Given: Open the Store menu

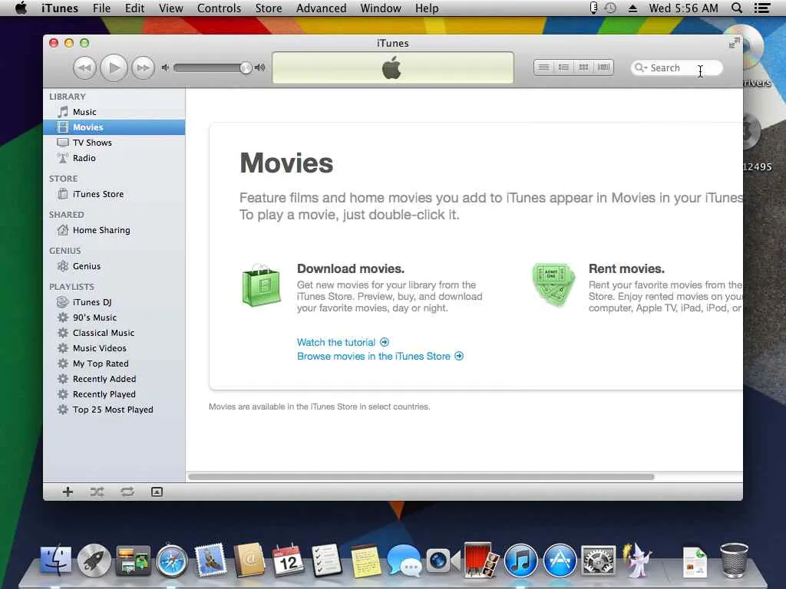Looking at the screenshot, I should tap(269, 8).
